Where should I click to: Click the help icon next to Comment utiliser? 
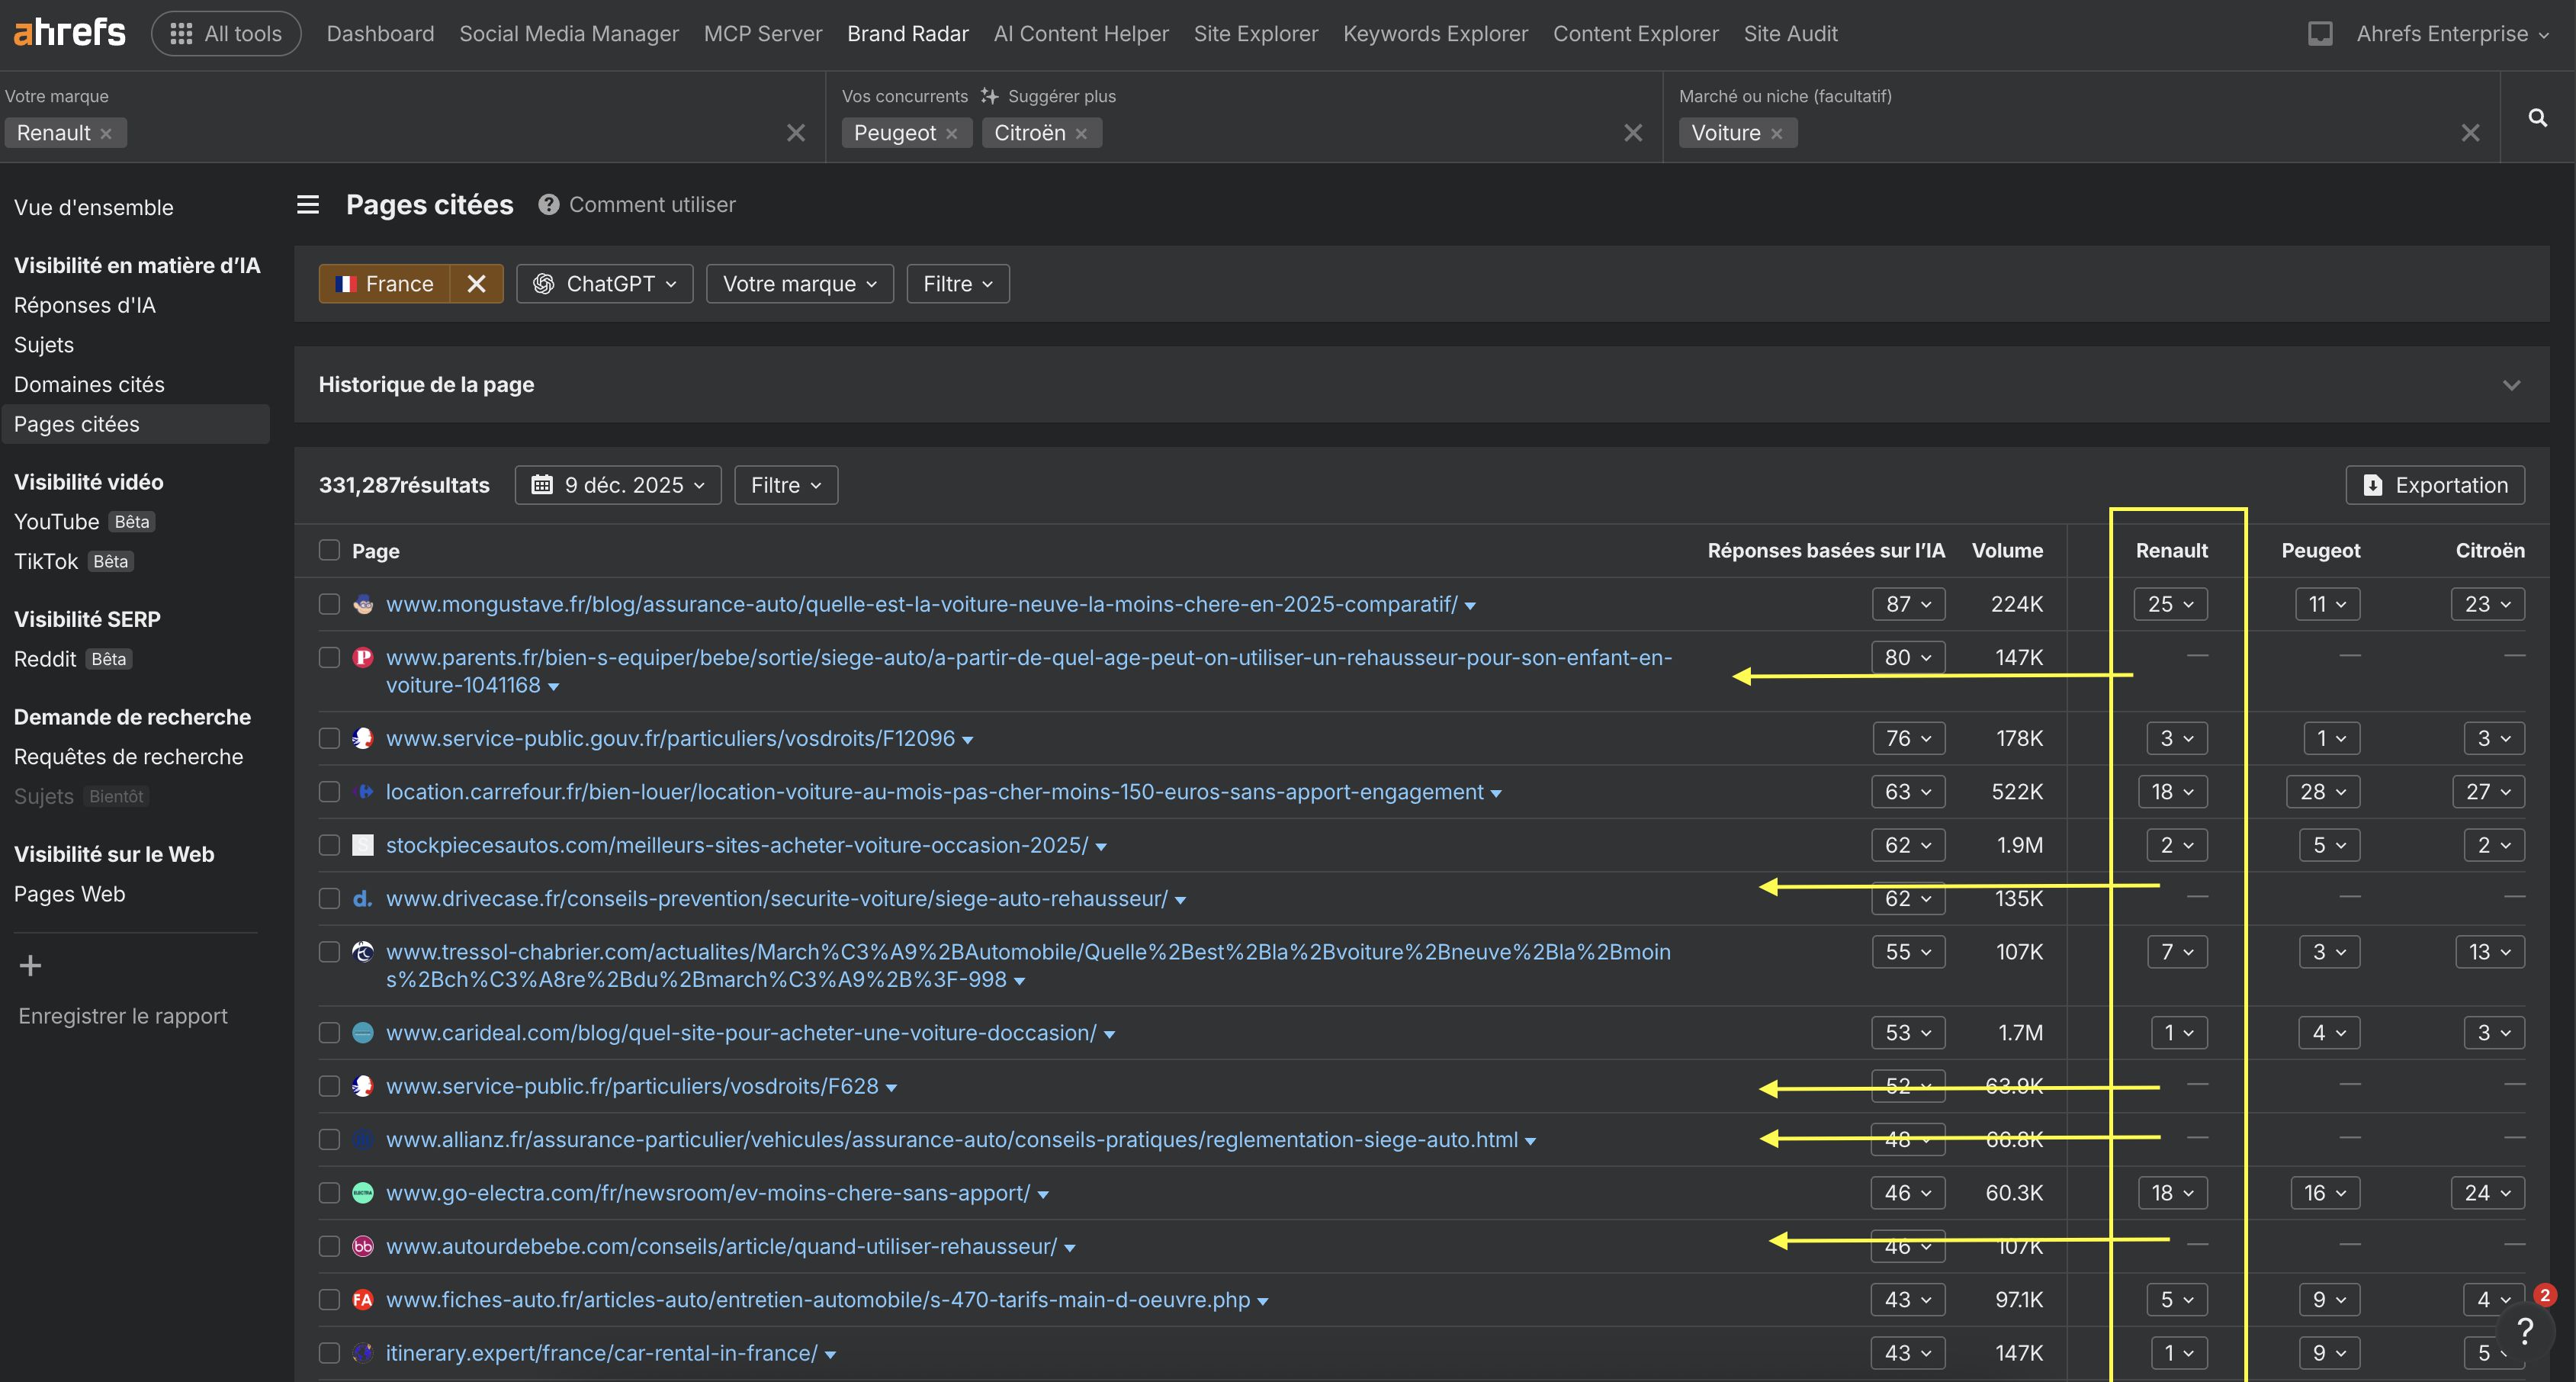pos(548,204)
